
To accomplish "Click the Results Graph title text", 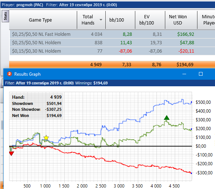I will [27, 74].
